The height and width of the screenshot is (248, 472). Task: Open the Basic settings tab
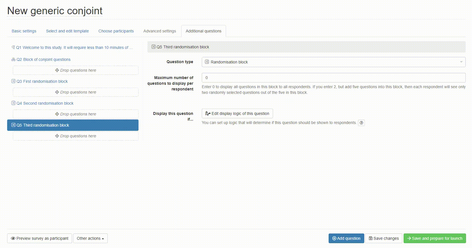[24, 31]
